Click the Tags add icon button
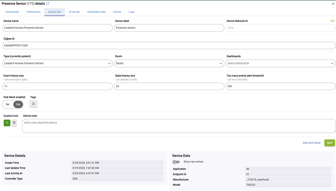The image size is (336, 191). 34,104
